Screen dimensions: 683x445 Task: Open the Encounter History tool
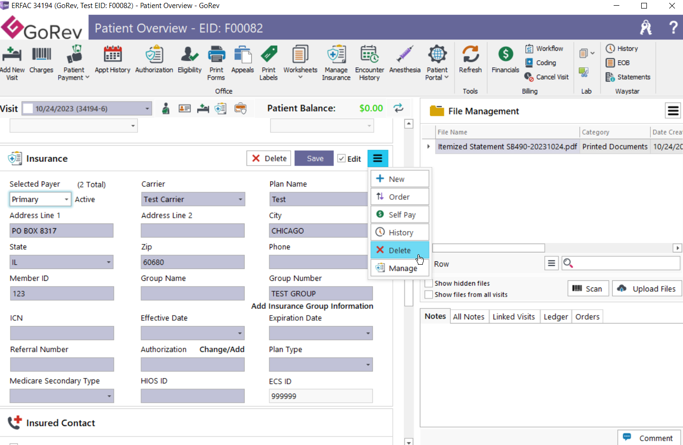(369, 62)
